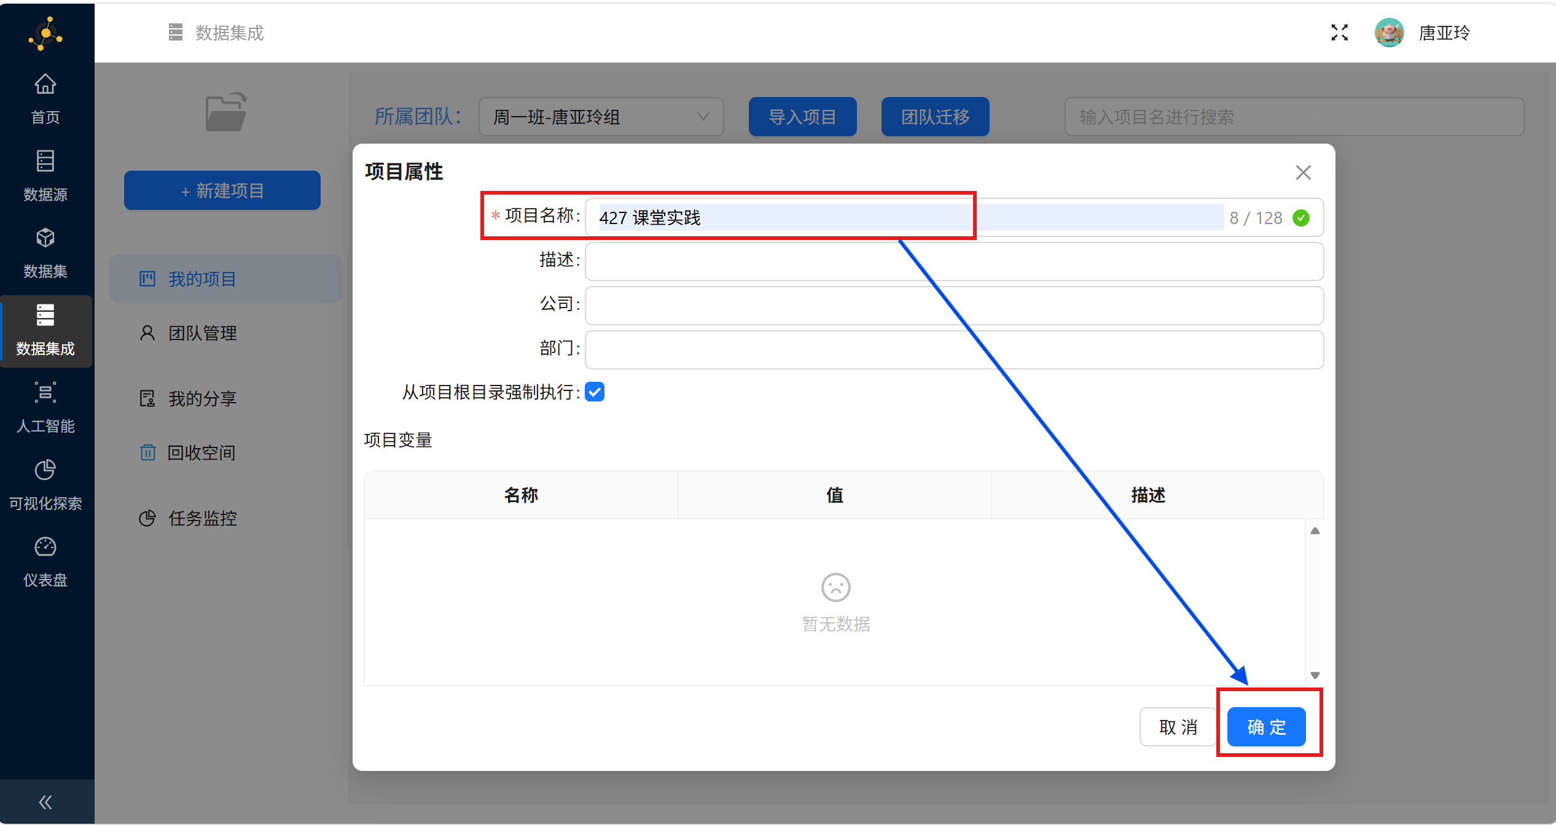Click the fullscreen toggle icon in header
Screen dimensions: 1556x825
[x=1339, y=33]
